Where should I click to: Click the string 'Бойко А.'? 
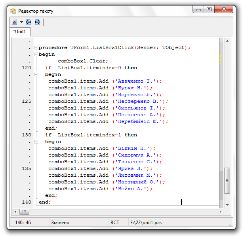pos(131,189)
